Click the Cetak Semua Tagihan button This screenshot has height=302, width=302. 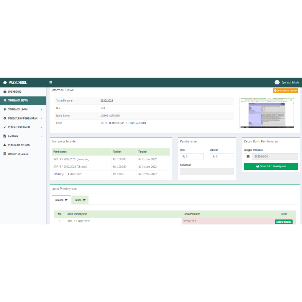coord(285,91)
